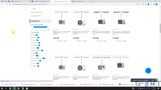
Task: Buy Laberg LSI-M07WB in one click
Action: (62, 41)
